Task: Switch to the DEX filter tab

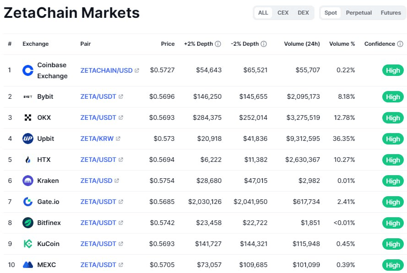Action: click(303, 13)
